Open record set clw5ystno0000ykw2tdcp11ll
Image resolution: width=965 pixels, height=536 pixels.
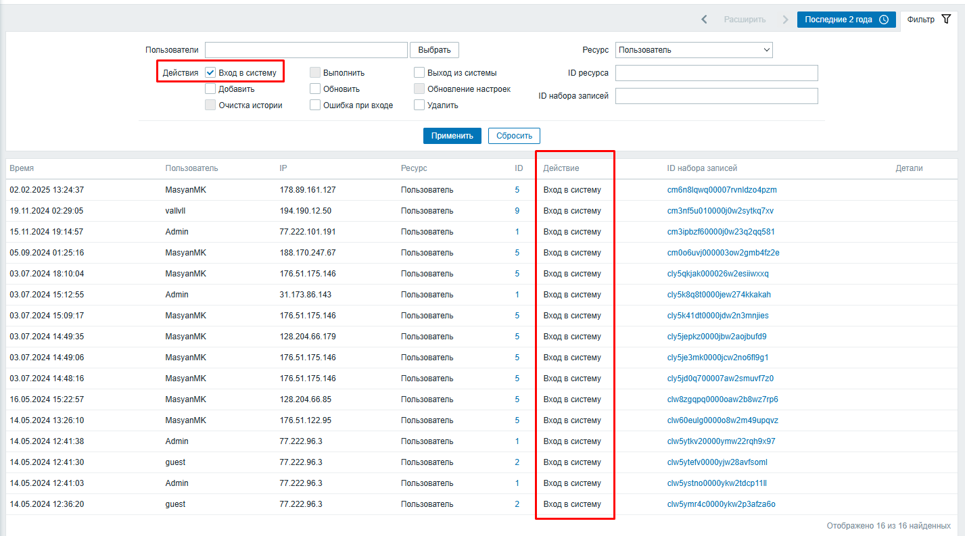coord(717,483)
